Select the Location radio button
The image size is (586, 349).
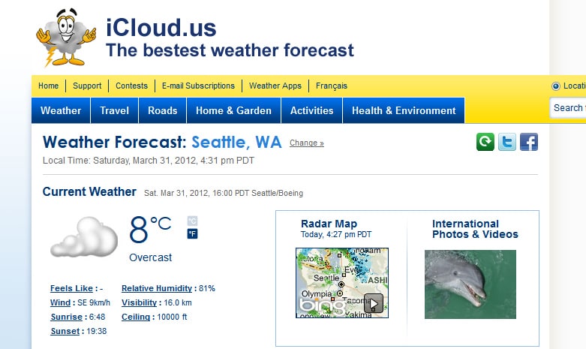click(556, 86)
